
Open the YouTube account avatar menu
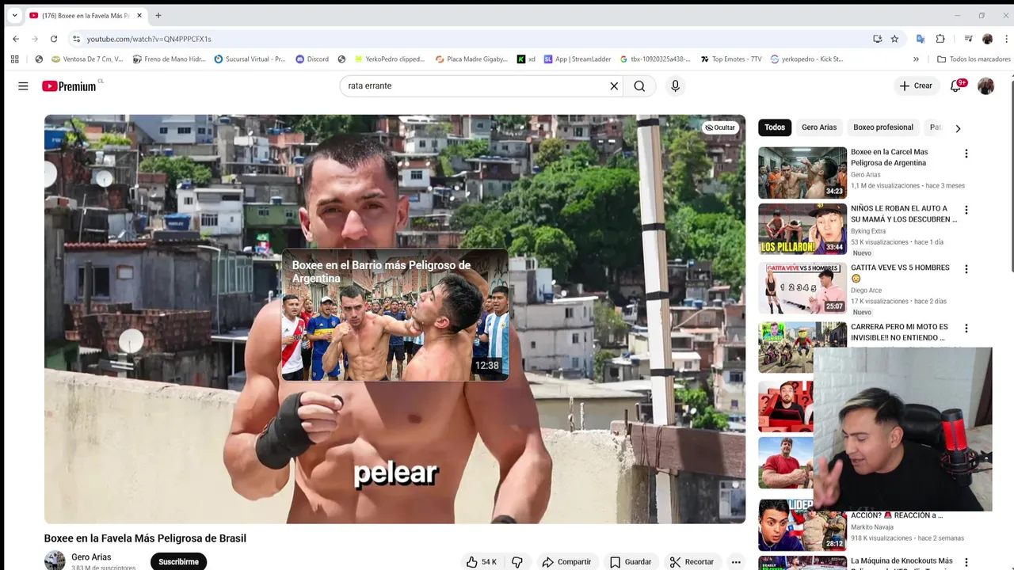[985, 85]
